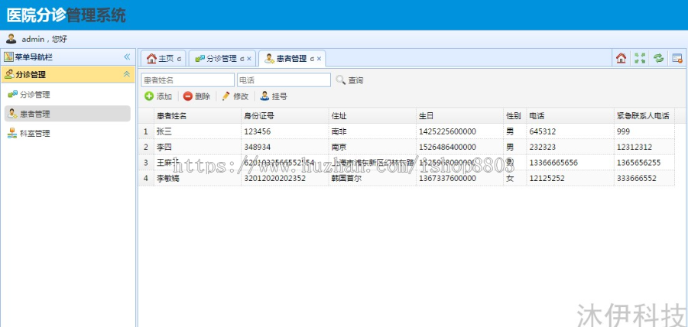The width and height of the screenshot is (688, 327).
Task: Click the 添加 button
Action: click(158, 96)
